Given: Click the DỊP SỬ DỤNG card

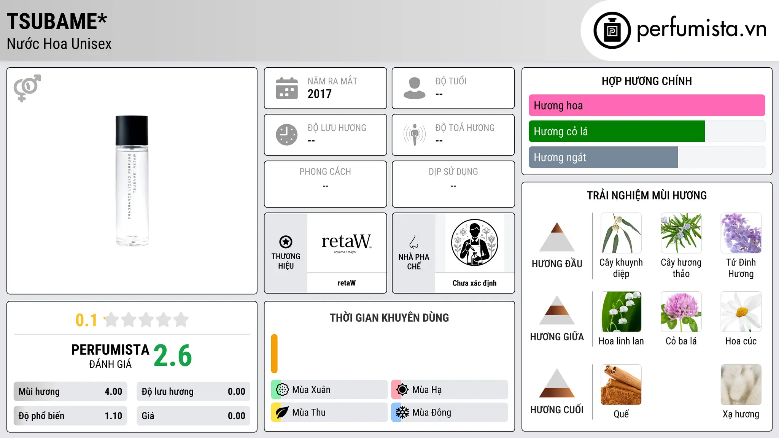Looking at the screenshot, I should point(453,184).
